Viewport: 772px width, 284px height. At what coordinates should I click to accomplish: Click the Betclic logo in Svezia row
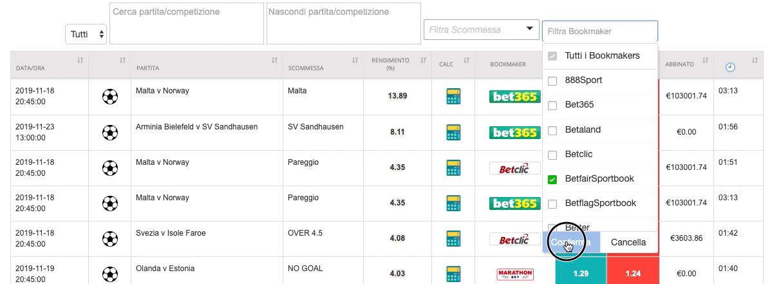pos(515,239)
